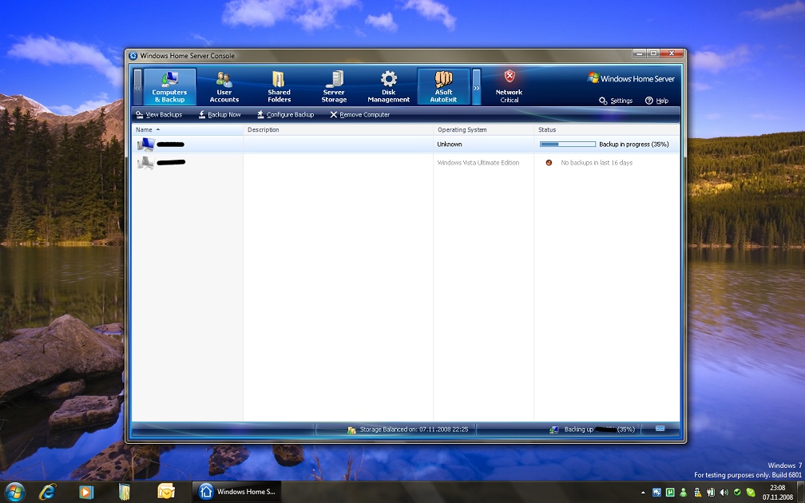Open Help in the Home Server Console
805x503 pixels.
(656, 101)
